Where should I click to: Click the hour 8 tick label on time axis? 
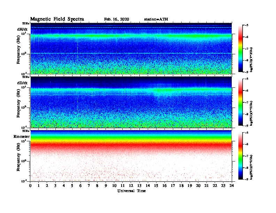[97, 186]
